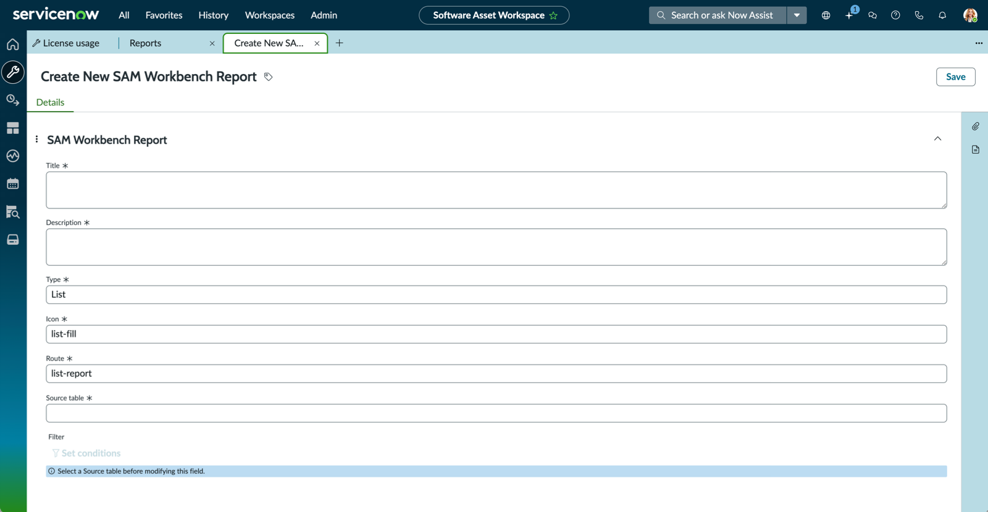Viewport: 988px width, 512px height.
Task: Click the ServiceNow logo
Action: 56,14
